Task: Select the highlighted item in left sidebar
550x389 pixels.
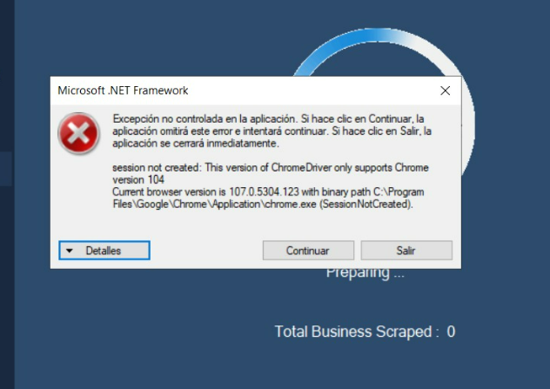Action: coord(6,169)
